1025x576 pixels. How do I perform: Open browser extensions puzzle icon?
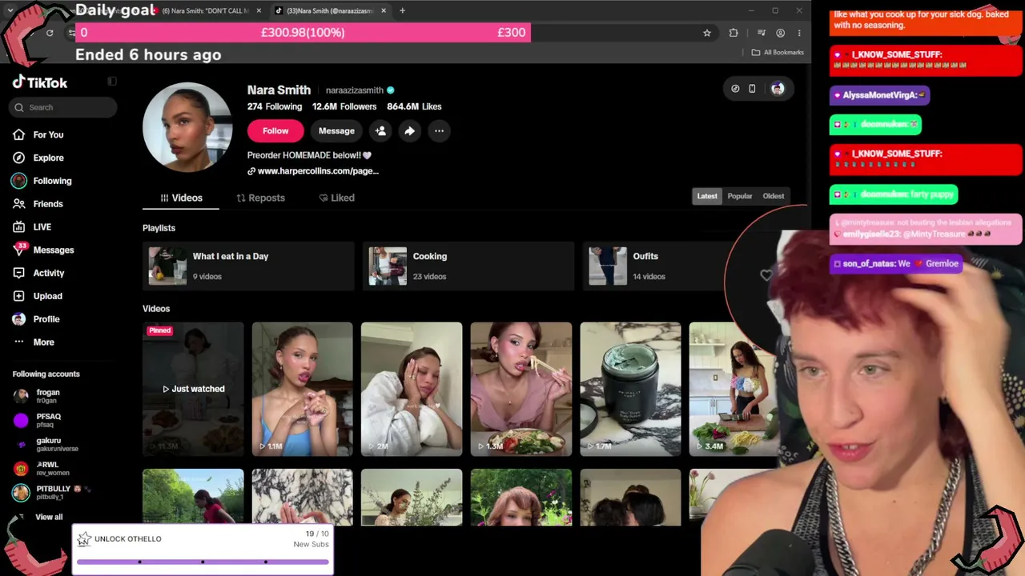click(734, 33)
